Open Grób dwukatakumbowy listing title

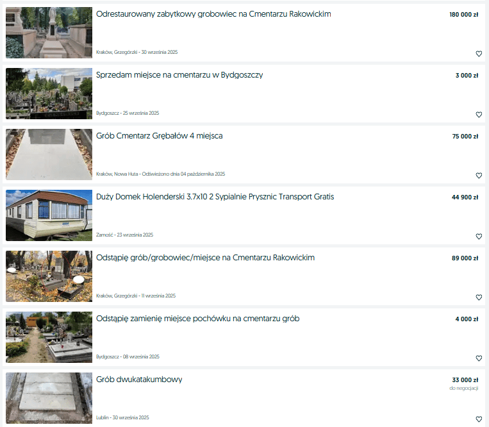pos(139,380)
